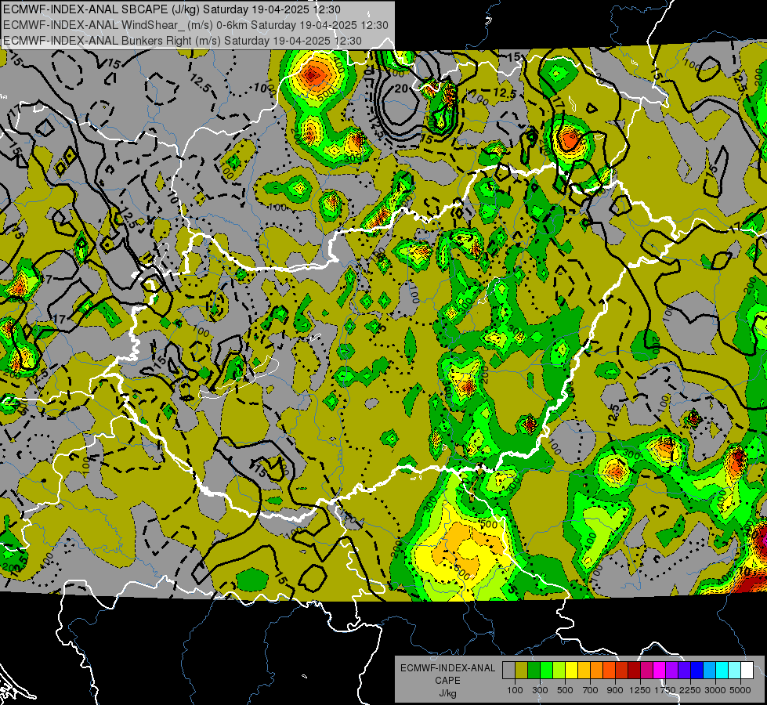Click the 1750 value in the legend
767x705 pixels.
click(665, 690)
